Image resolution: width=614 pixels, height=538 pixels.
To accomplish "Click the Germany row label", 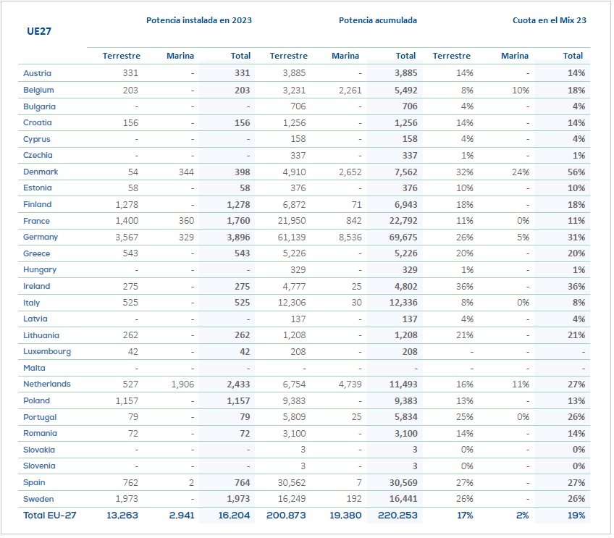I will tap(41, 237).
